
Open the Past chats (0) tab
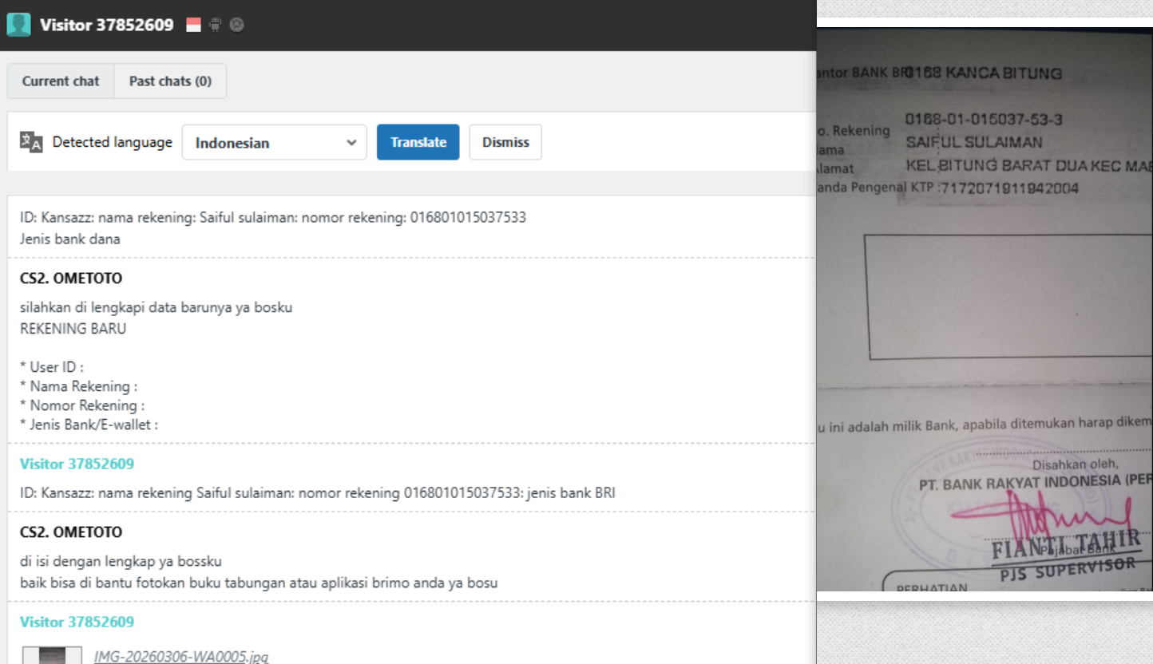pyautogui.click(x=170, y=81)
